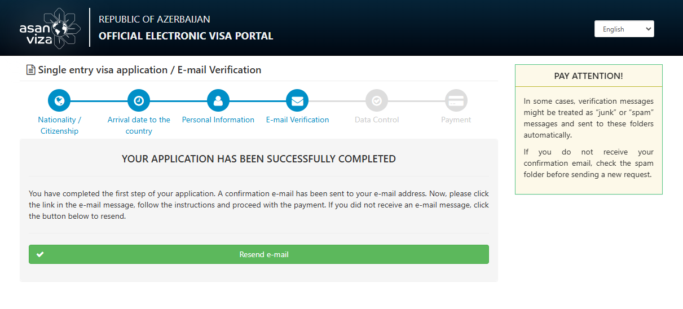
Task: Click the Pay Attention notice heading
Action: click(589, 76)
